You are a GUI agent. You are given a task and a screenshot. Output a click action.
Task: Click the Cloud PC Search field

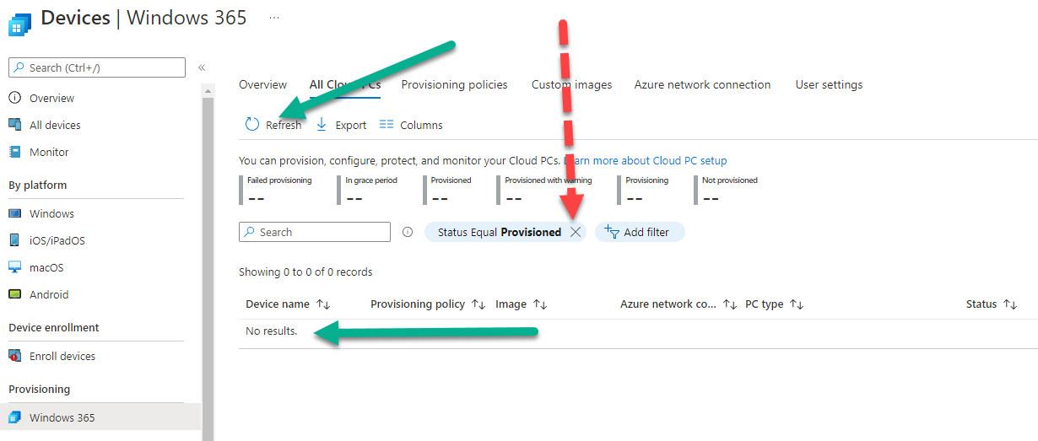coord(315,232)
